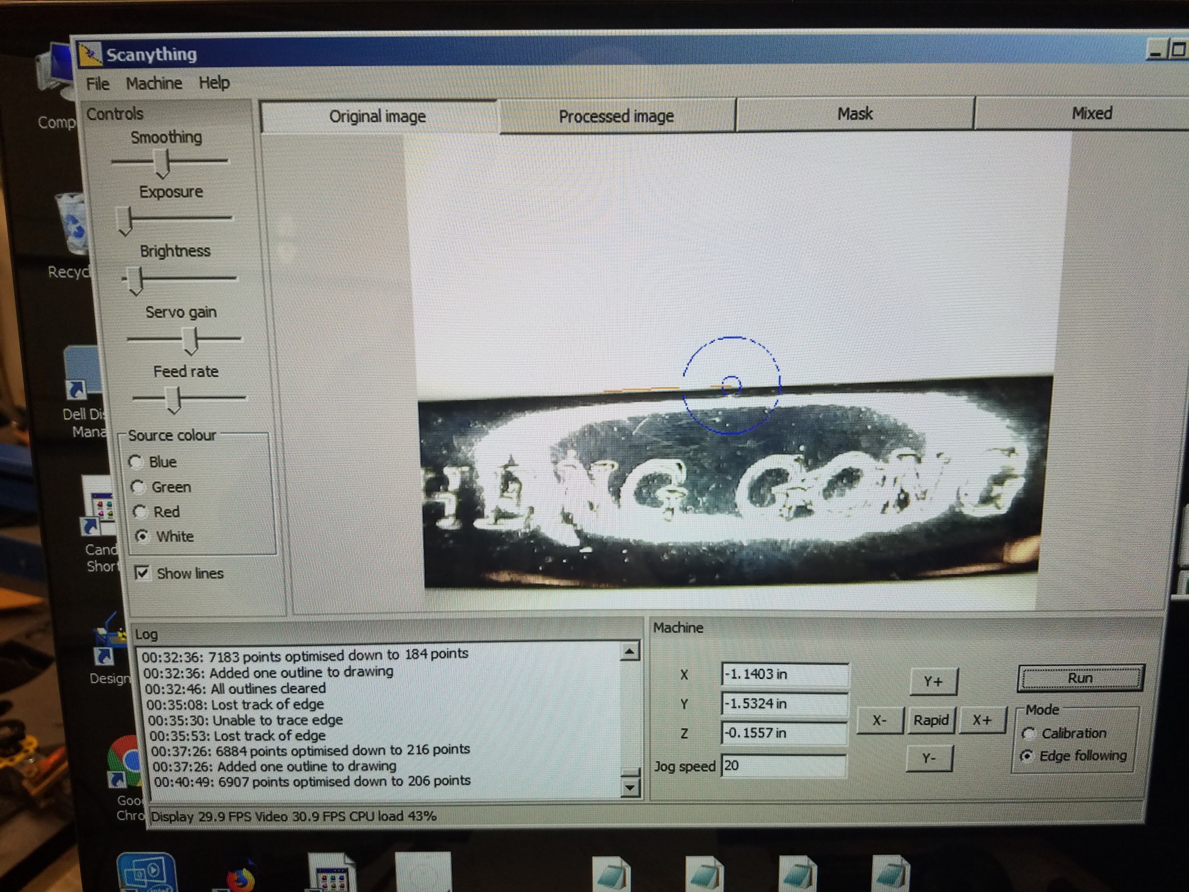The image size is (1189, 892).
Task: Select the 00:37:26 "Added one outline to drawing" entry
Action: [274, 766]
